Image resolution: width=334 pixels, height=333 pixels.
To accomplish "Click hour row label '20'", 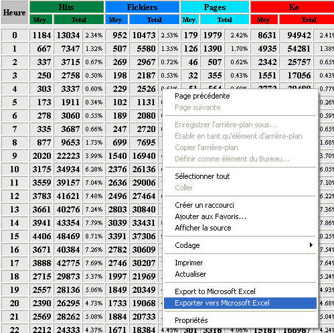I will [x=15, y=304].
